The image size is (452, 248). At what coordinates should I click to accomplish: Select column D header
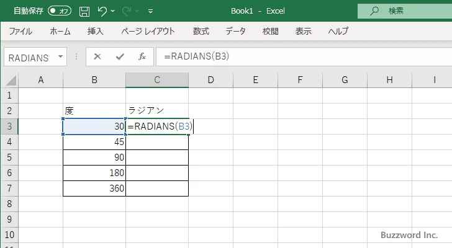pos(211,80)
